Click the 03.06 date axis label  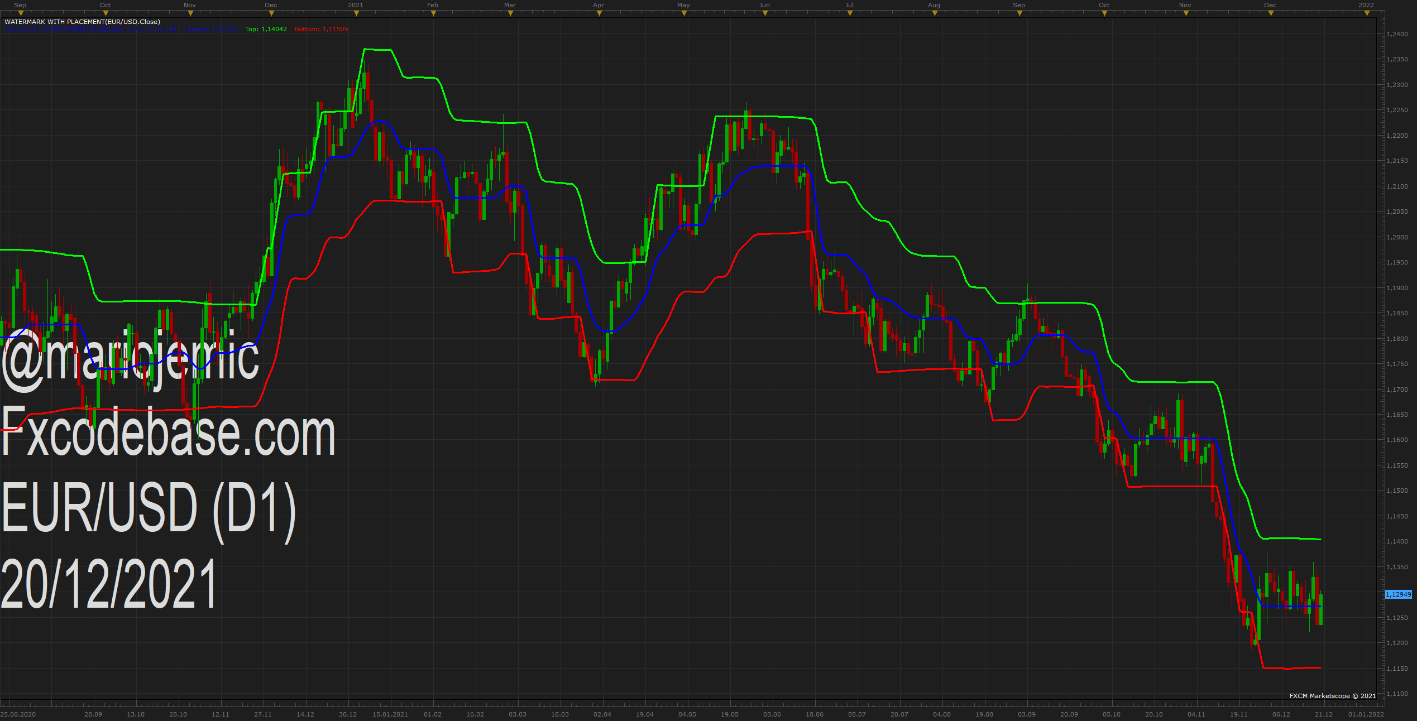(772, 714)
